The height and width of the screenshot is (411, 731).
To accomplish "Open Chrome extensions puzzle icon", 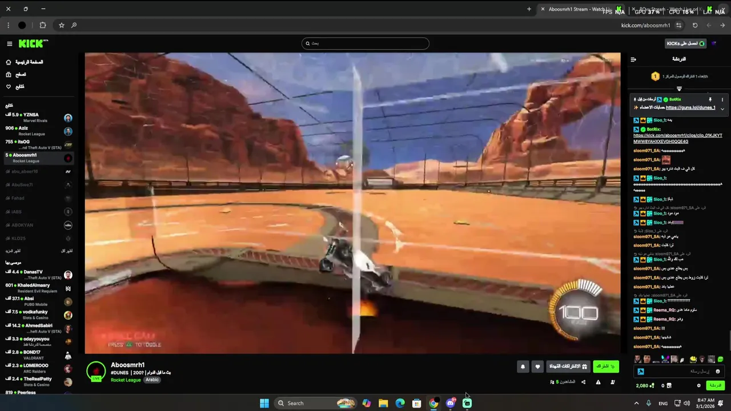I will (x=43, y=25).
